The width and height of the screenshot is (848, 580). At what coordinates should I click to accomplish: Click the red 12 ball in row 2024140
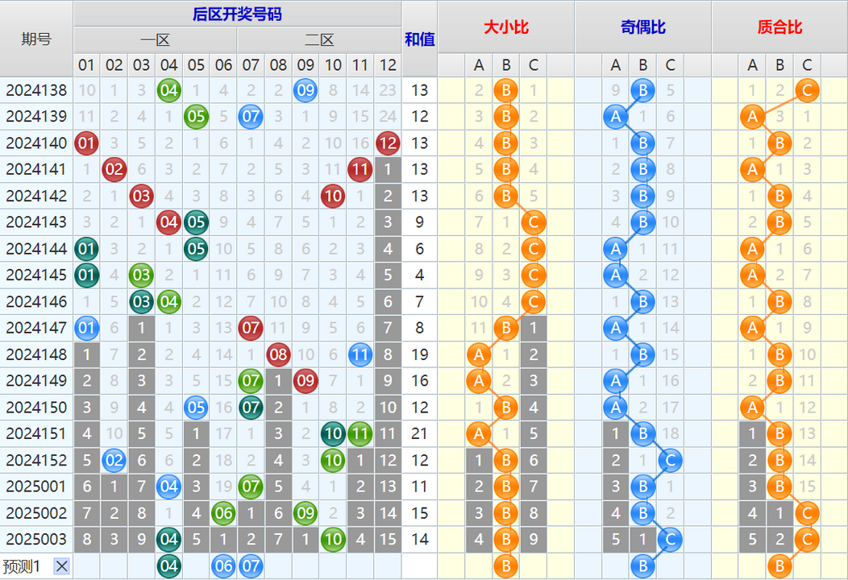click(x=388, y=143)
